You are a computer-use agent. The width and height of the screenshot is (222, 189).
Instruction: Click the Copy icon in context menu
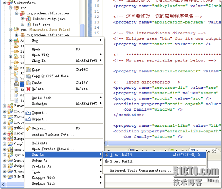point(28,70)
